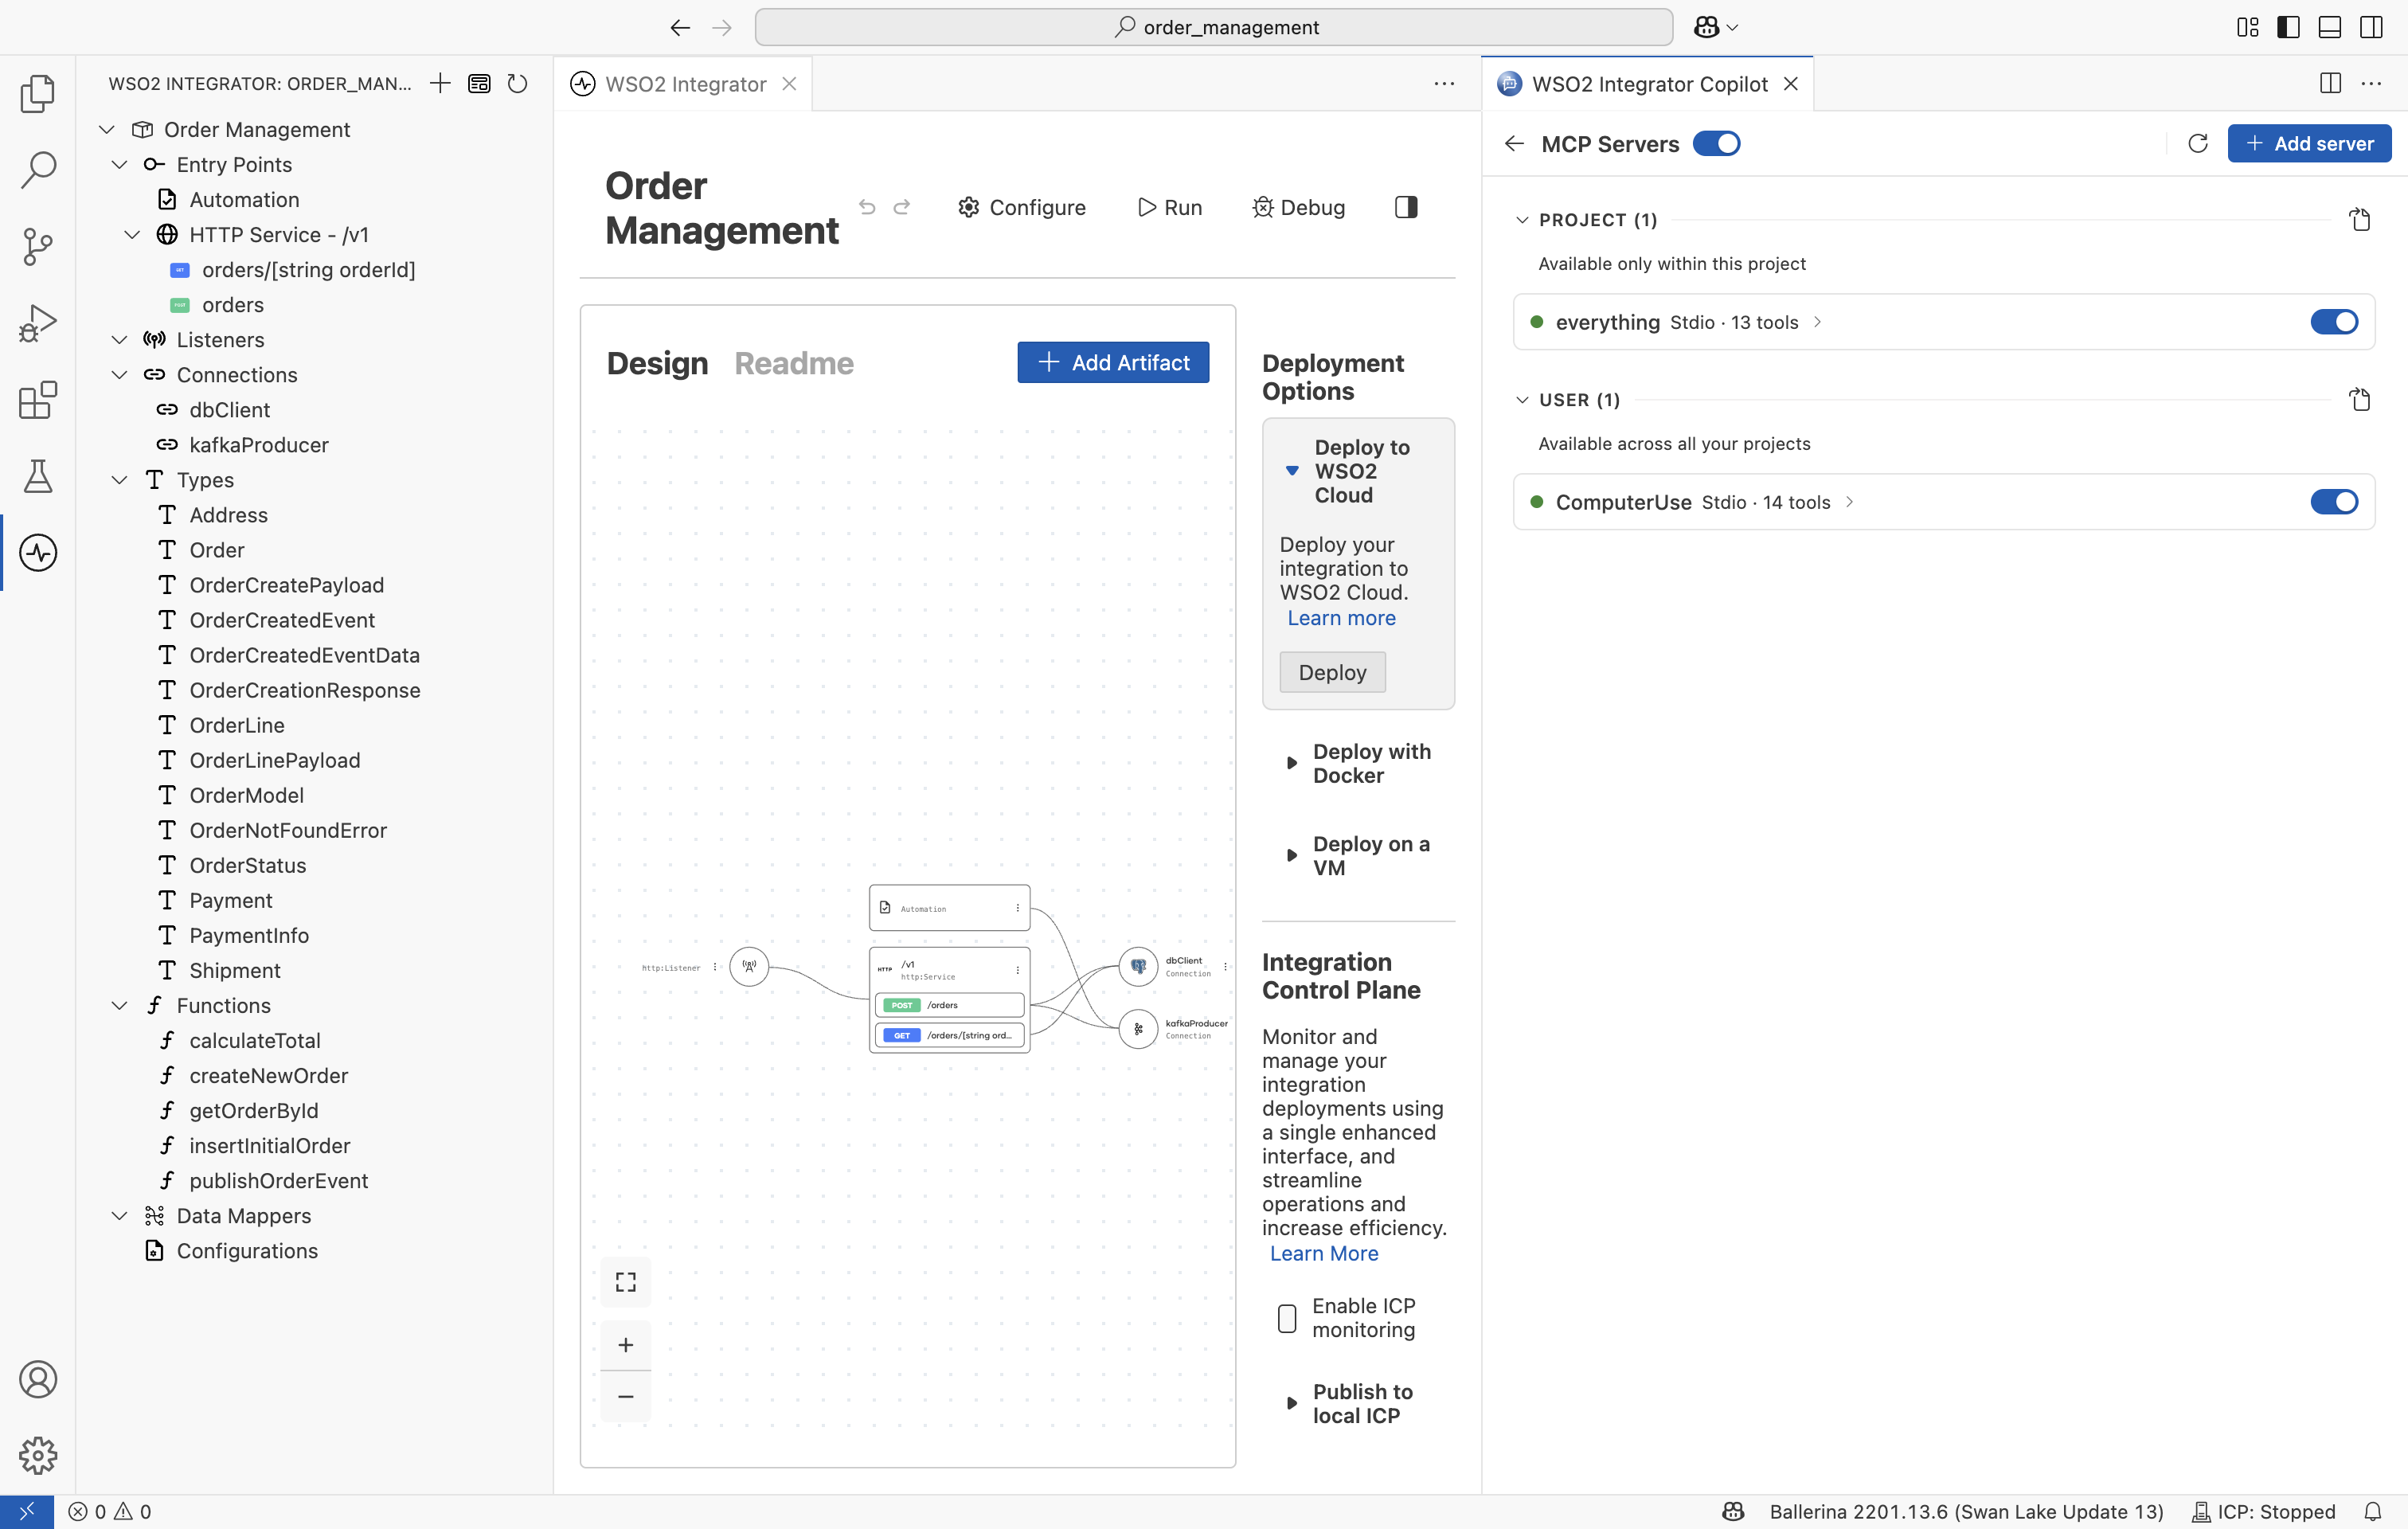Open the Testing flask icon
Viewport: 2408px width, 1529px height.
coord(38,476)
